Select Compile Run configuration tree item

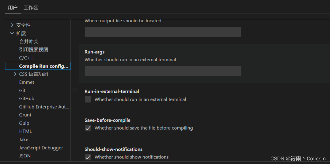[x=44, y=66]
